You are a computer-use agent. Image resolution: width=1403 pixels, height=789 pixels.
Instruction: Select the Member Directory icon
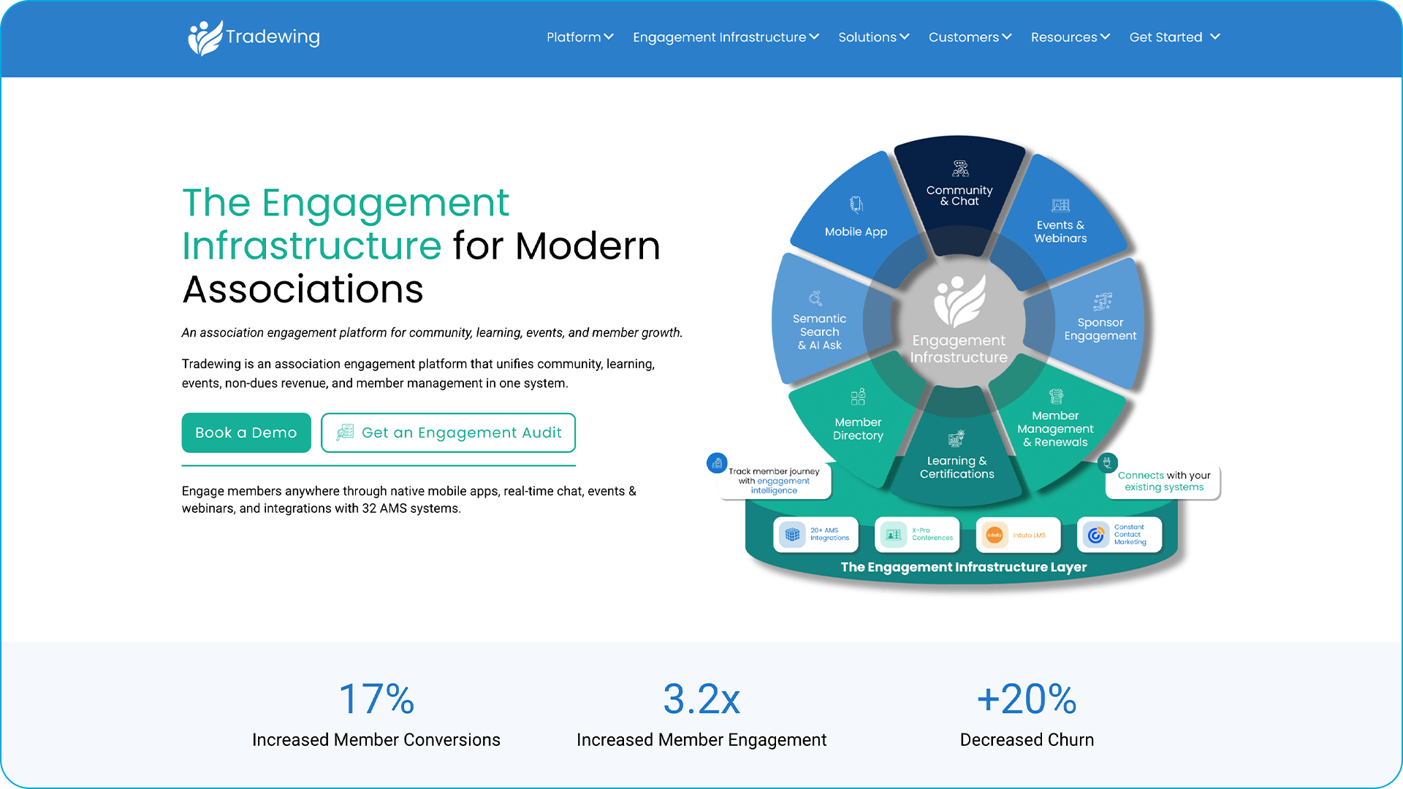(x=858, y=397)
